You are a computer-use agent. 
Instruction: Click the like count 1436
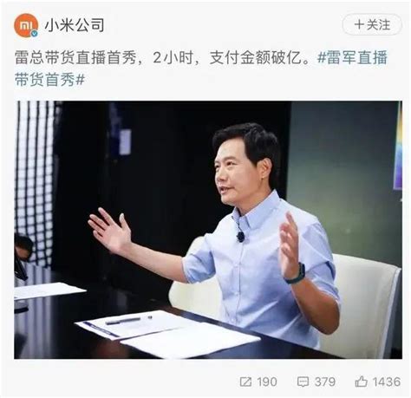387,382
